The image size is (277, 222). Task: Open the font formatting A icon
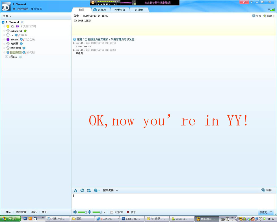(76, 190)
